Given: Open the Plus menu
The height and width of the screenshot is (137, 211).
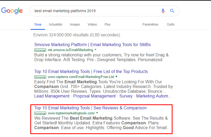Looking at the screenshot, I should pyautogui.click(x=107, y=25).
